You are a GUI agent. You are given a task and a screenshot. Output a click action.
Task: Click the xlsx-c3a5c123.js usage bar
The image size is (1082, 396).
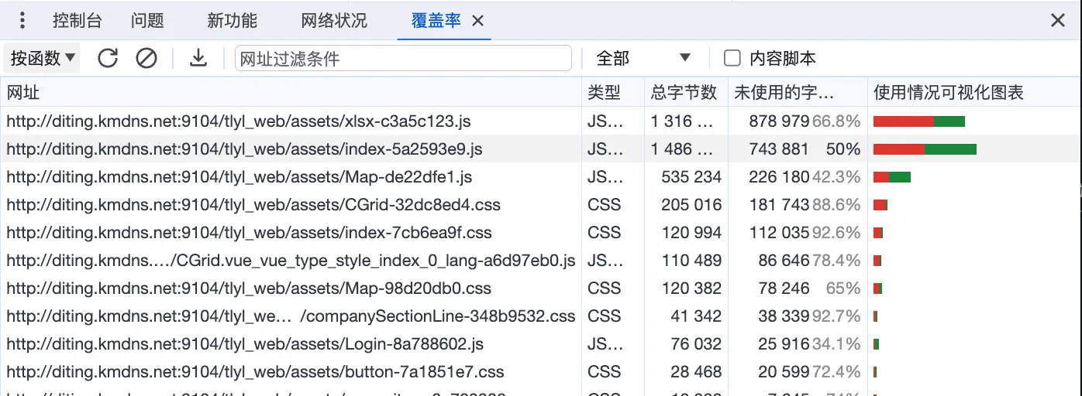pos(918,121)
